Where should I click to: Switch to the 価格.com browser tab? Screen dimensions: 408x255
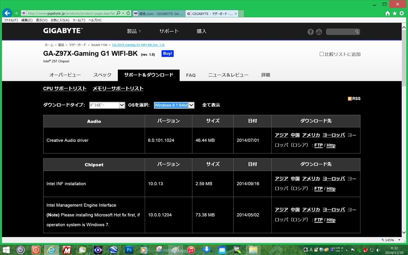click(159, 14)
